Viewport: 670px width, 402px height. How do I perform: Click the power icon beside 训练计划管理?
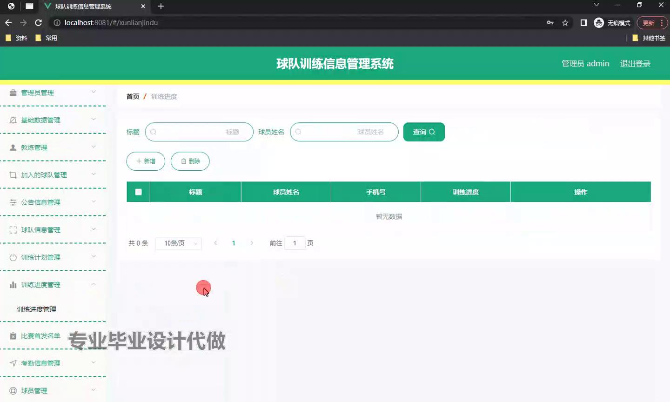(13, 257)
